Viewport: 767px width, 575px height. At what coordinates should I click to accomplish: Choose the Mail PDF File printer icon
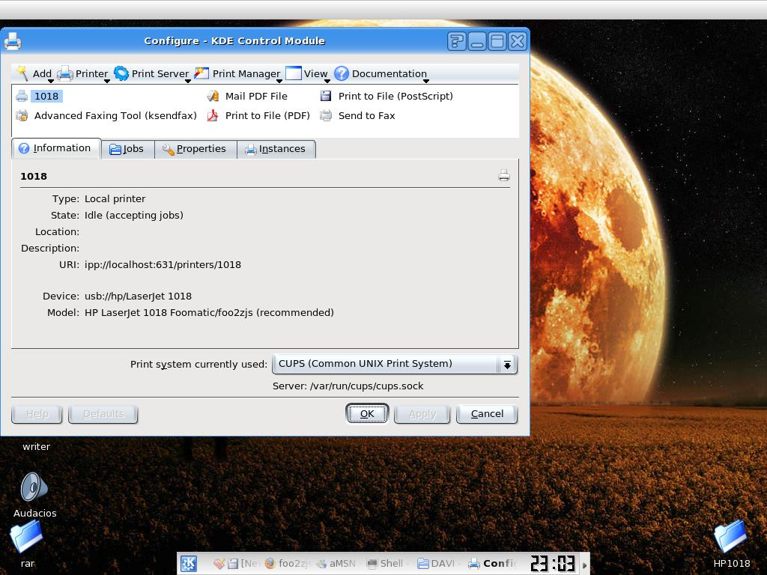213,96
